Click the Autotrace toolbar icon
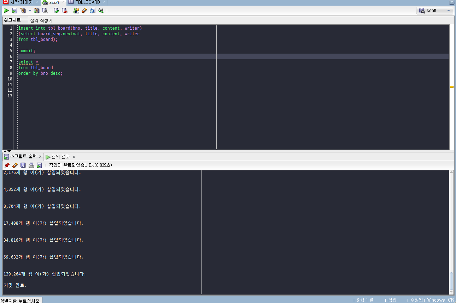 (x=36, y=11)
